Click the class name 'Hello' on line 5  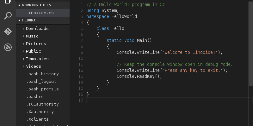[x=118, y=29]
